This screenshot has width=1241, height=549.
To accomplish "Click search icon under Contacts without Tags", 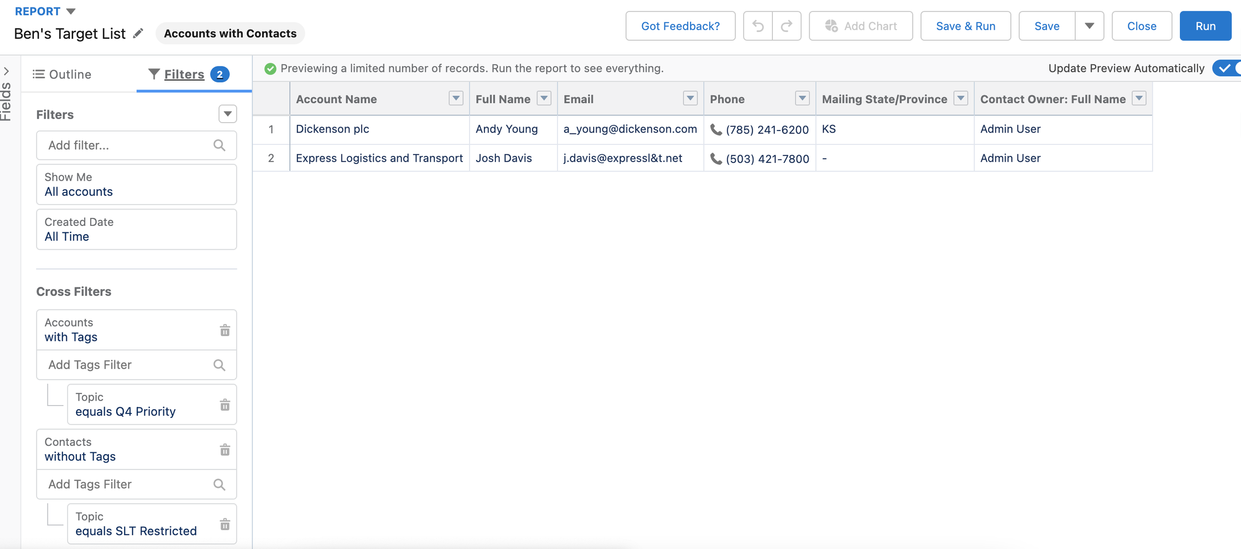I will pyautogui.click(x=219, y=484).
